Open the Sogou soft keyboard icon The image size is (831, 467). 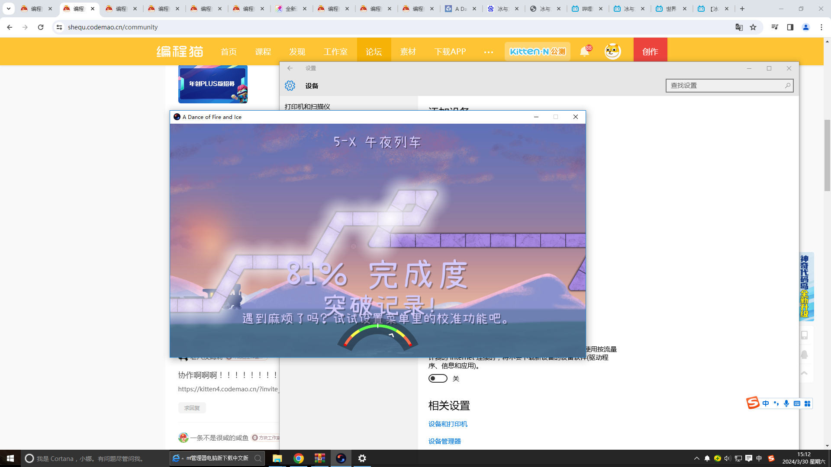click(797, 403)
